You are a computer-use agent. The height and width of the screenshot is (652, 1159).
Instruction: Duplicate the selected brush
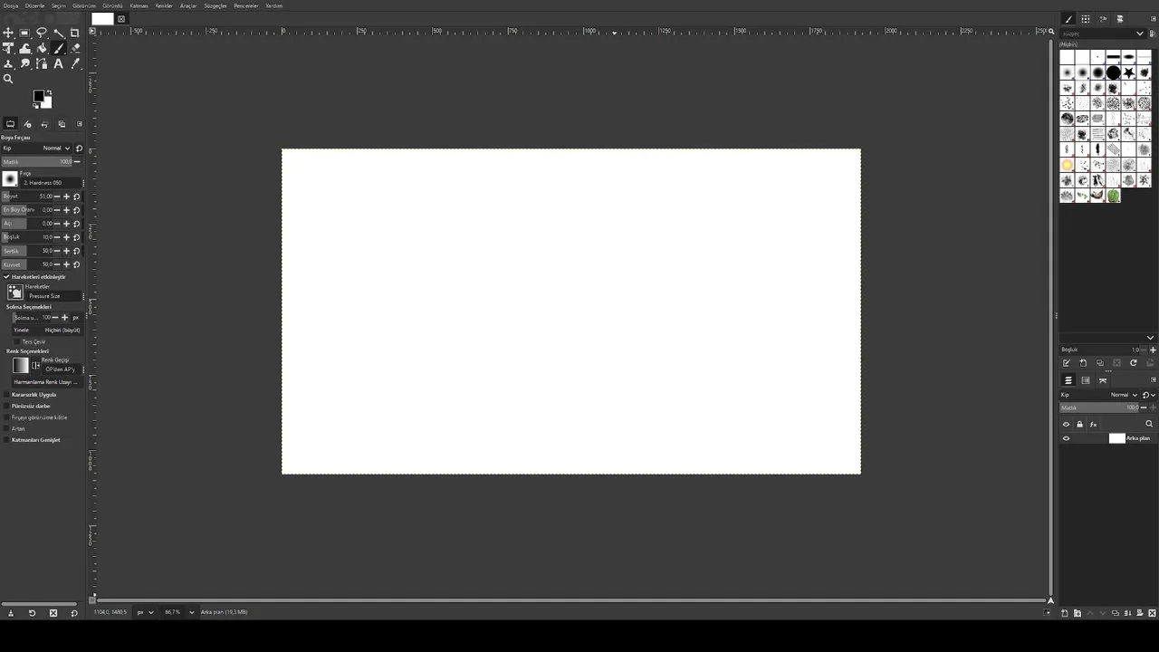[1100, 363]
